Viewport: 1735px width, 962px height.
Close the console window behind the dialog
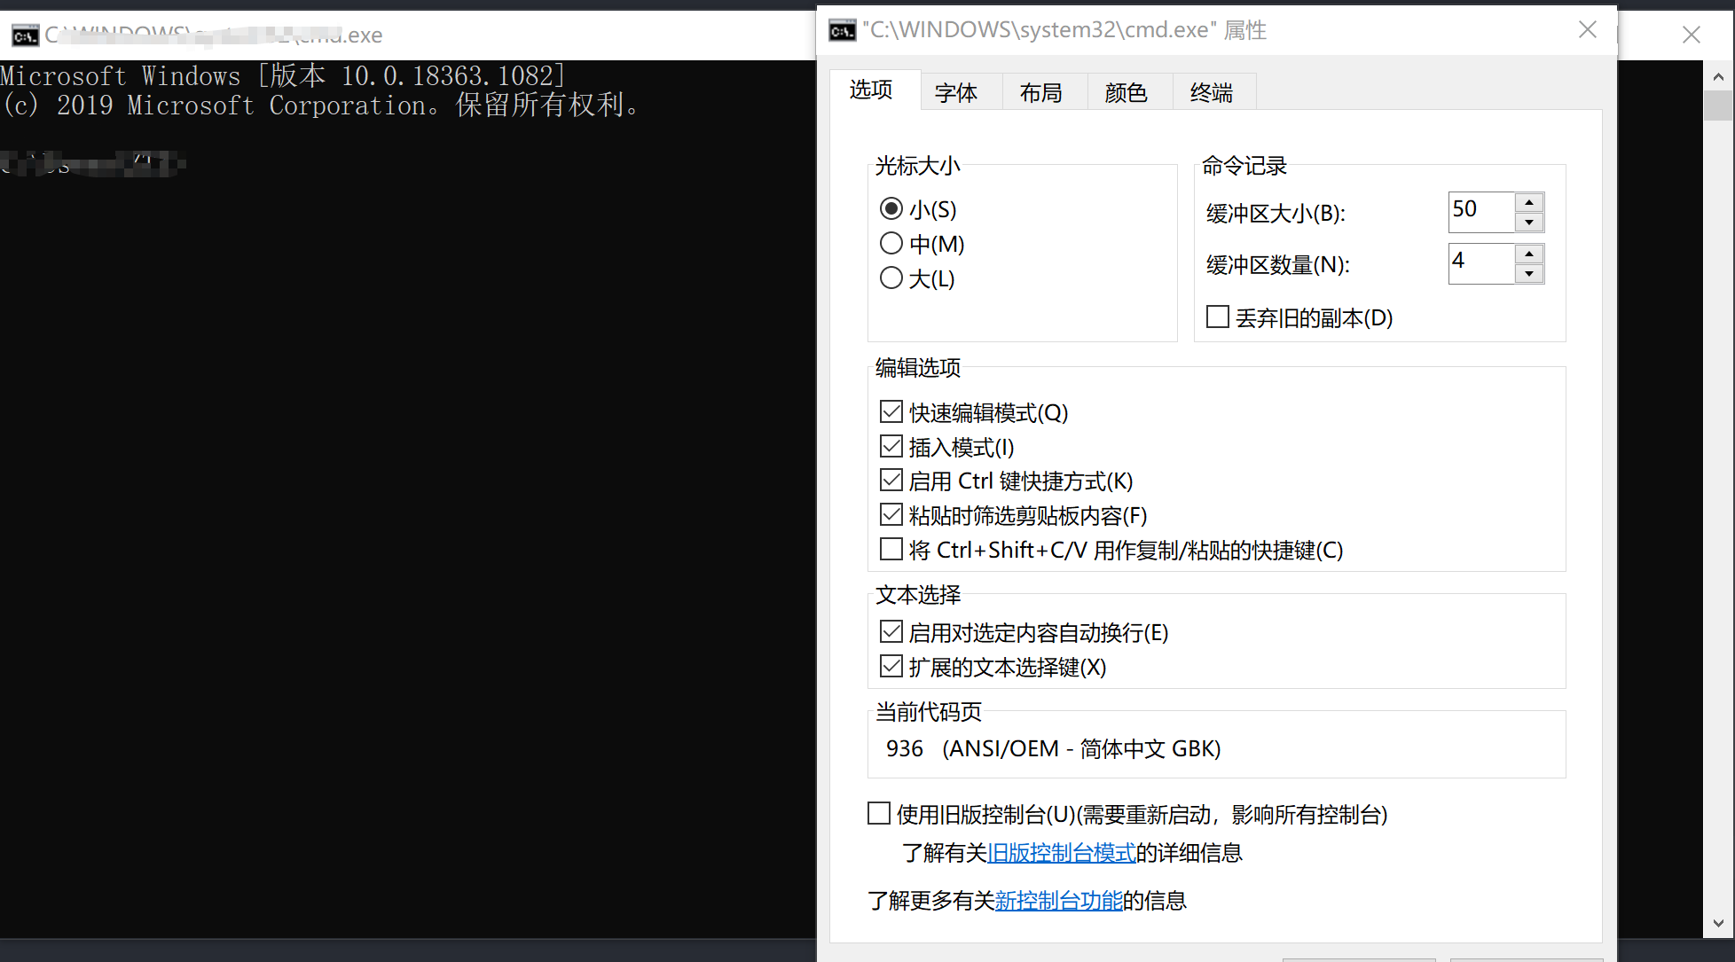[1692, 35]
